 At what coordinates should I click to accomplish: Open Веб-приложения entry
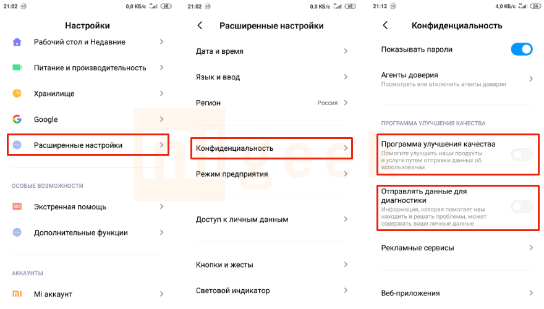pos(456,294)
